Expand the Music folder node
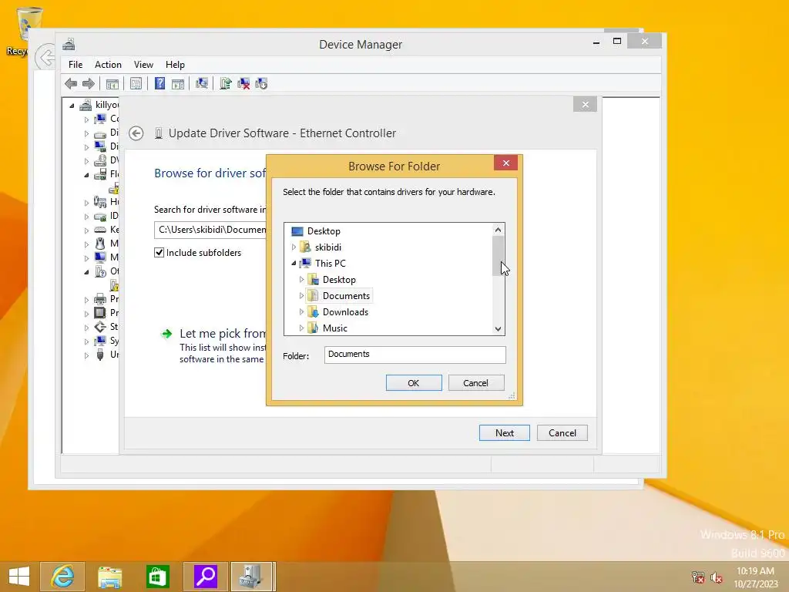Image resolution: width=789 pixels, height=592 pixels. coord(301,328)
